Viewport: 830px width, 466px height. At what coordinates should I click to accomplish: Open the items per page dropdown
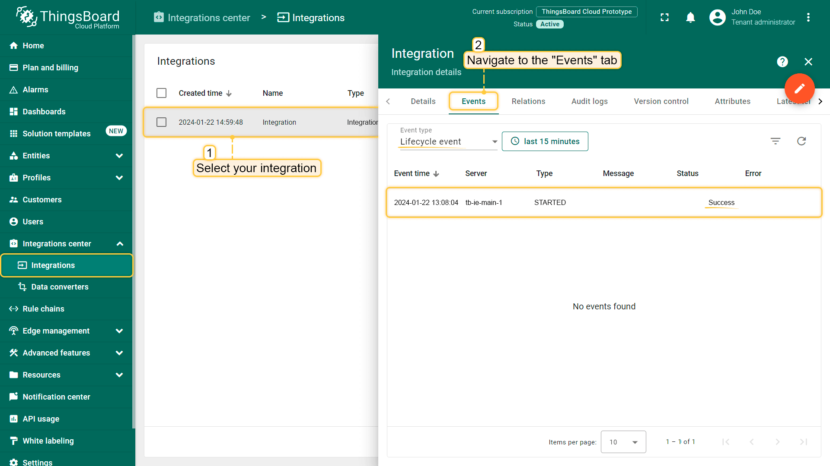[x=623, y=442]
